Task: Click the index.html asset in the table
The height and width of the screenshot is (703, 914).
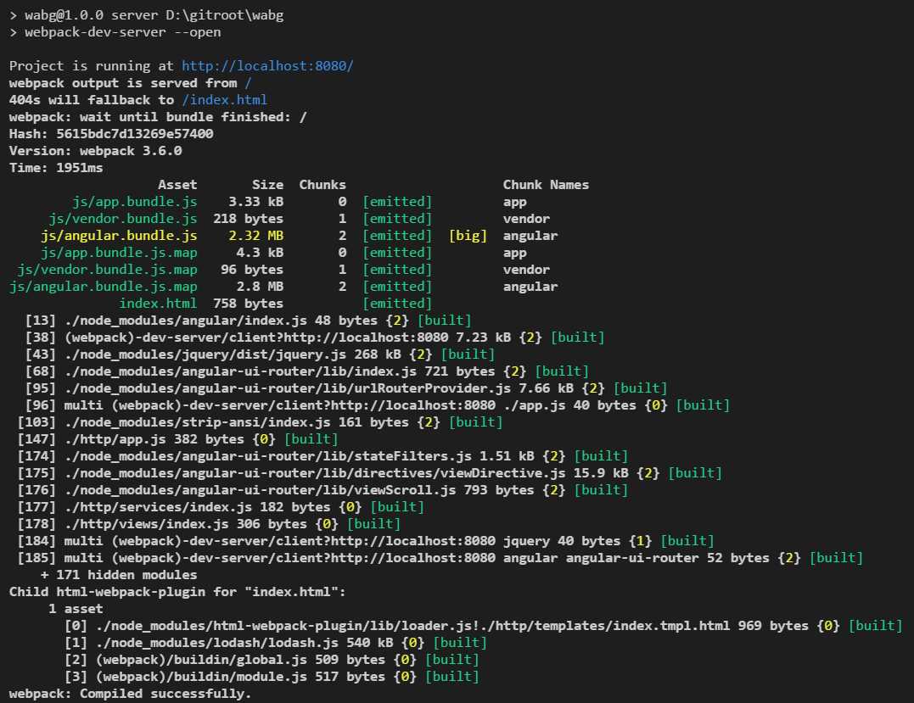Action: tap(158, 303)
